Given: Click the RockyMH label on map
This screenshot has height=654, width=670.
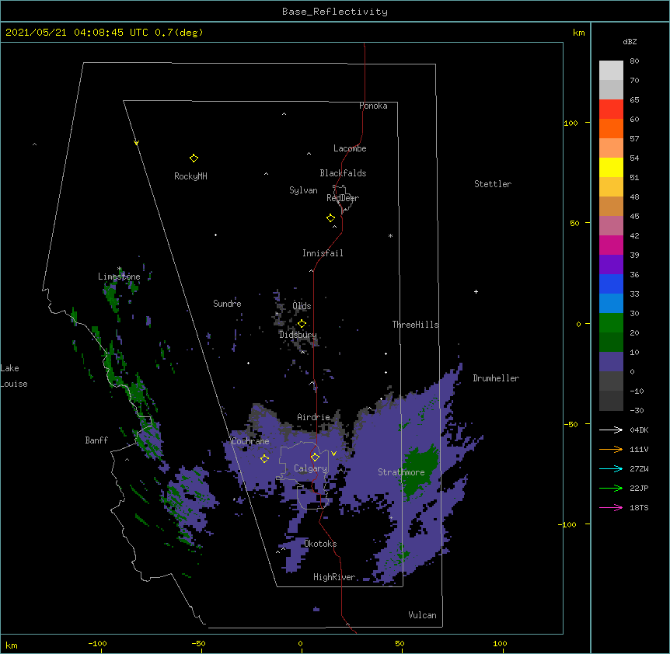Looking at the screenshot, I should tap(190, 176).
